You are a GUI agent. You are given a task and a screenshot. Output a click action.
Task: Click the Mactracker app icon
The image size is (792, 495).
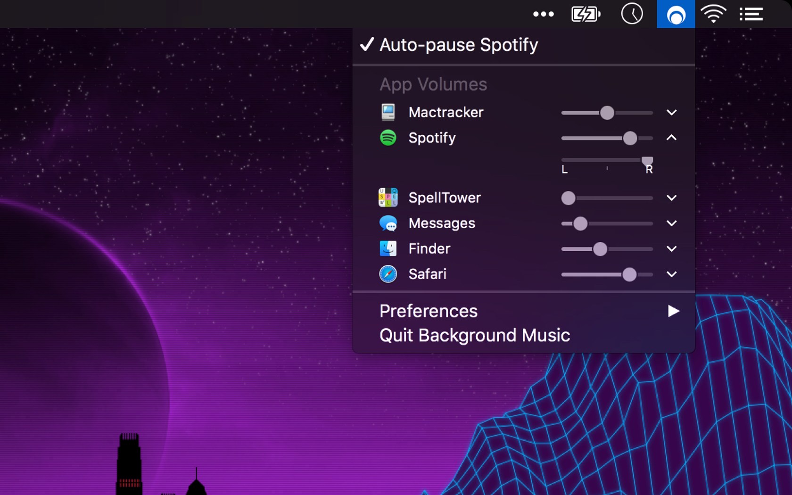coord(388,112)
